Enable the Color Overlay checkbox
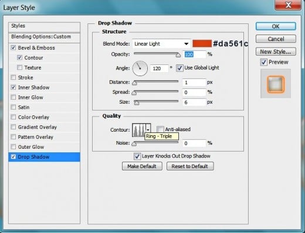Image resolution: width=305 pixels, height=233 pixels. pyautogui.click(x=13, y=117)
